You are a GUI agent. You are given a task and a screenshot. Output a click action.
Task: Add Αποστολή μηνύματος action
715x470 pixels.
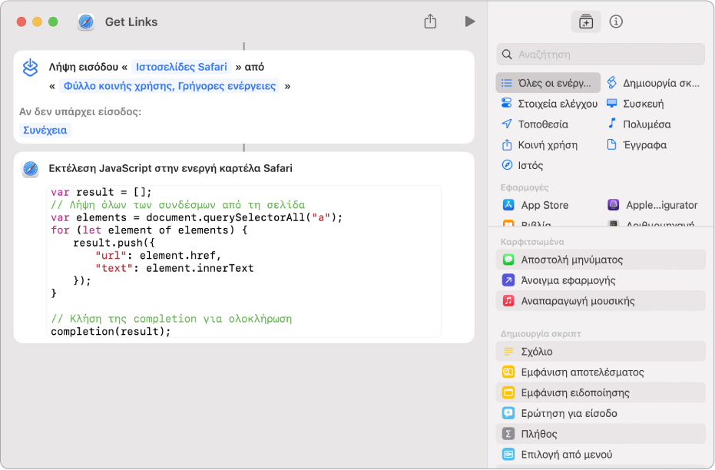click(601, 260)
